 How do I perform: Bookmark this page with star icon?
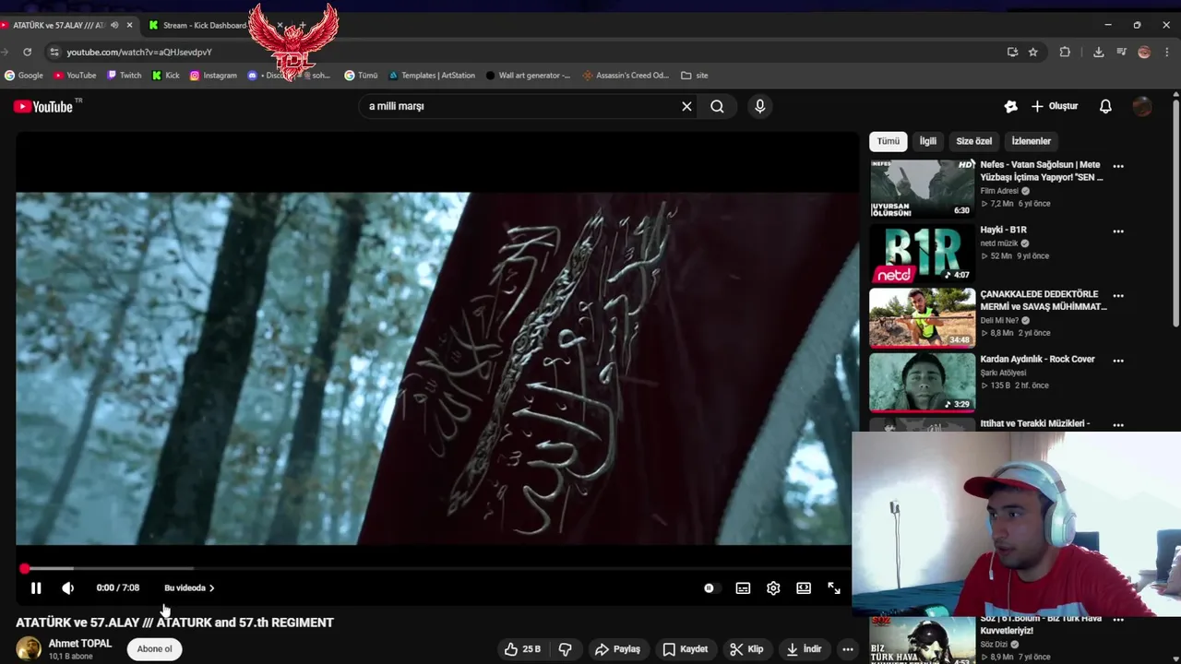[1033, 52]
